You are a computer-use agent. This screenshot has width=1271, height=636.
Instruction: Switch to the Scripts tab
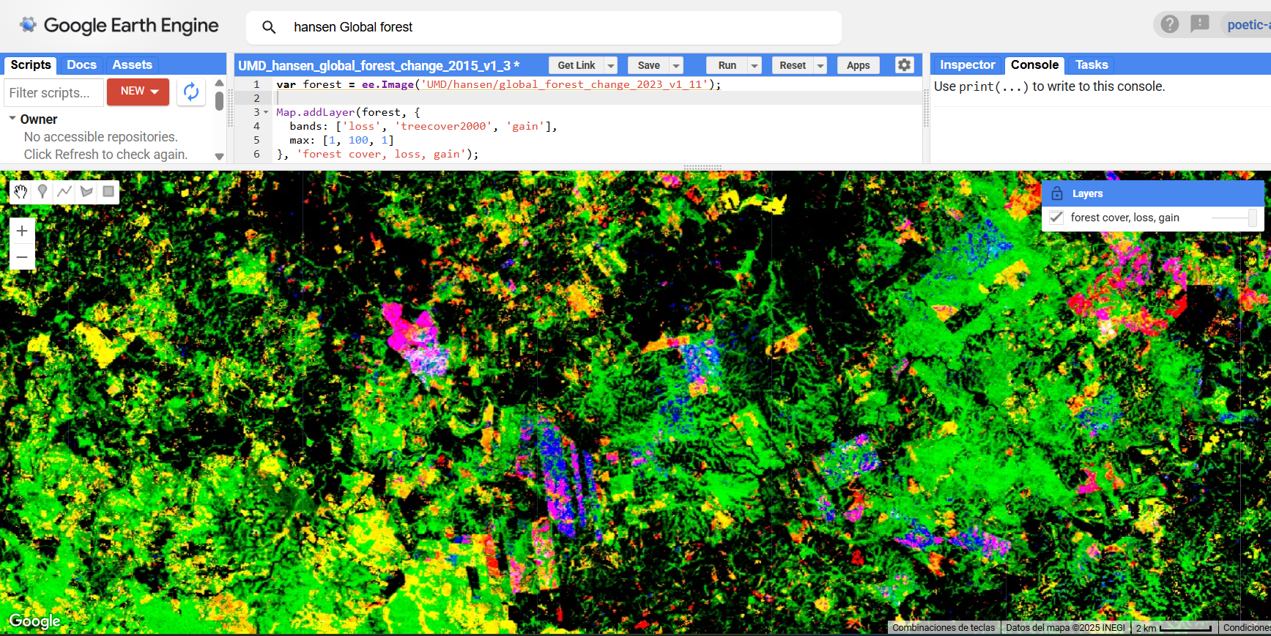tap(31, 64)
